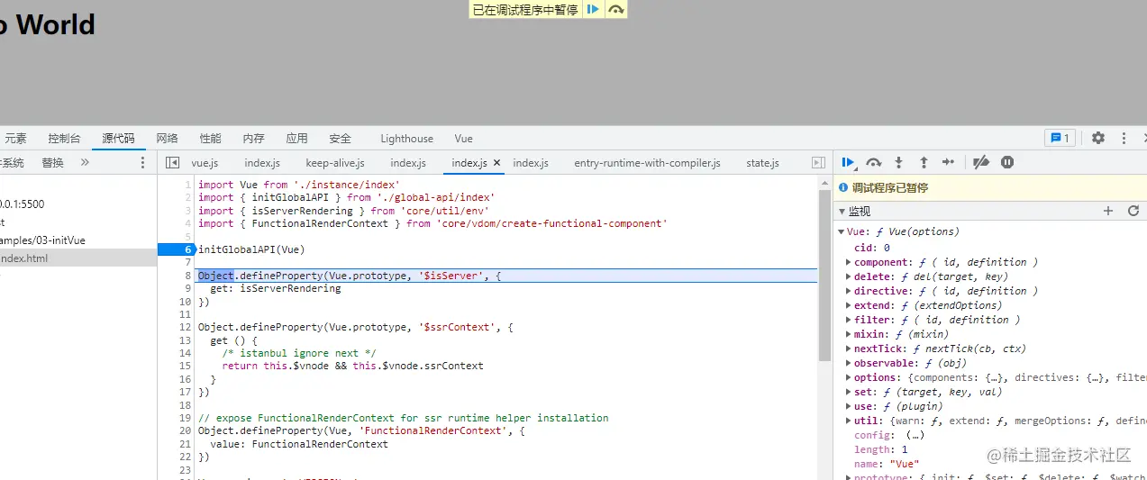
Task: Resume script execution in debugger toolbar
Action: click(x=848, y=162)
